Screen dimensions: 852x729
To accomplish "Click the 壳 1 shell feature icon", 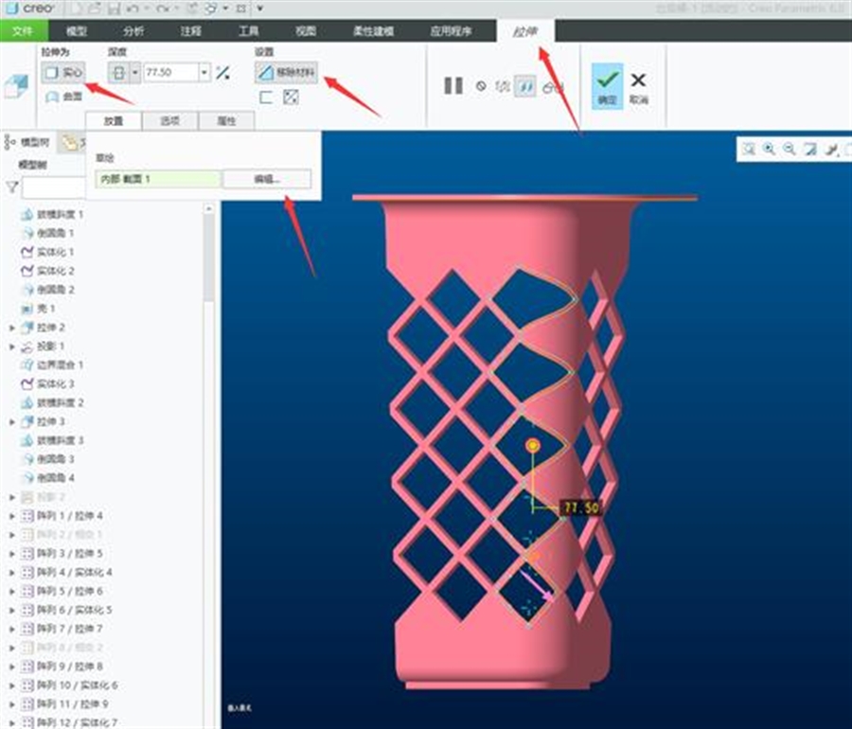I will pyautogui.click(x=27, y=309).
